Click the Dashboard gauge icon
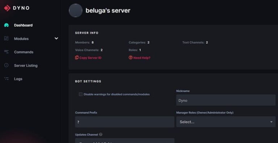This screenshot has width=278, height=143. click(7, 25)
